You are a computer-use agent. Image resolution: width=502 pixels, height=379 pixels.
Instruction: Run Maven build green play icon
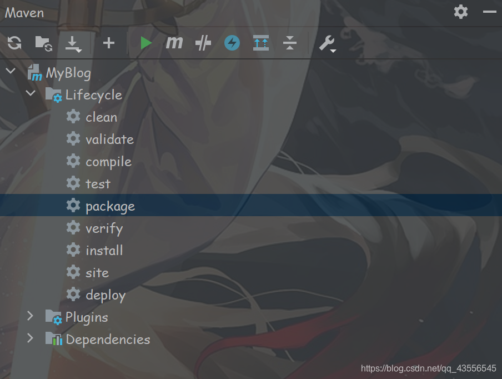(x=146, y=43)
